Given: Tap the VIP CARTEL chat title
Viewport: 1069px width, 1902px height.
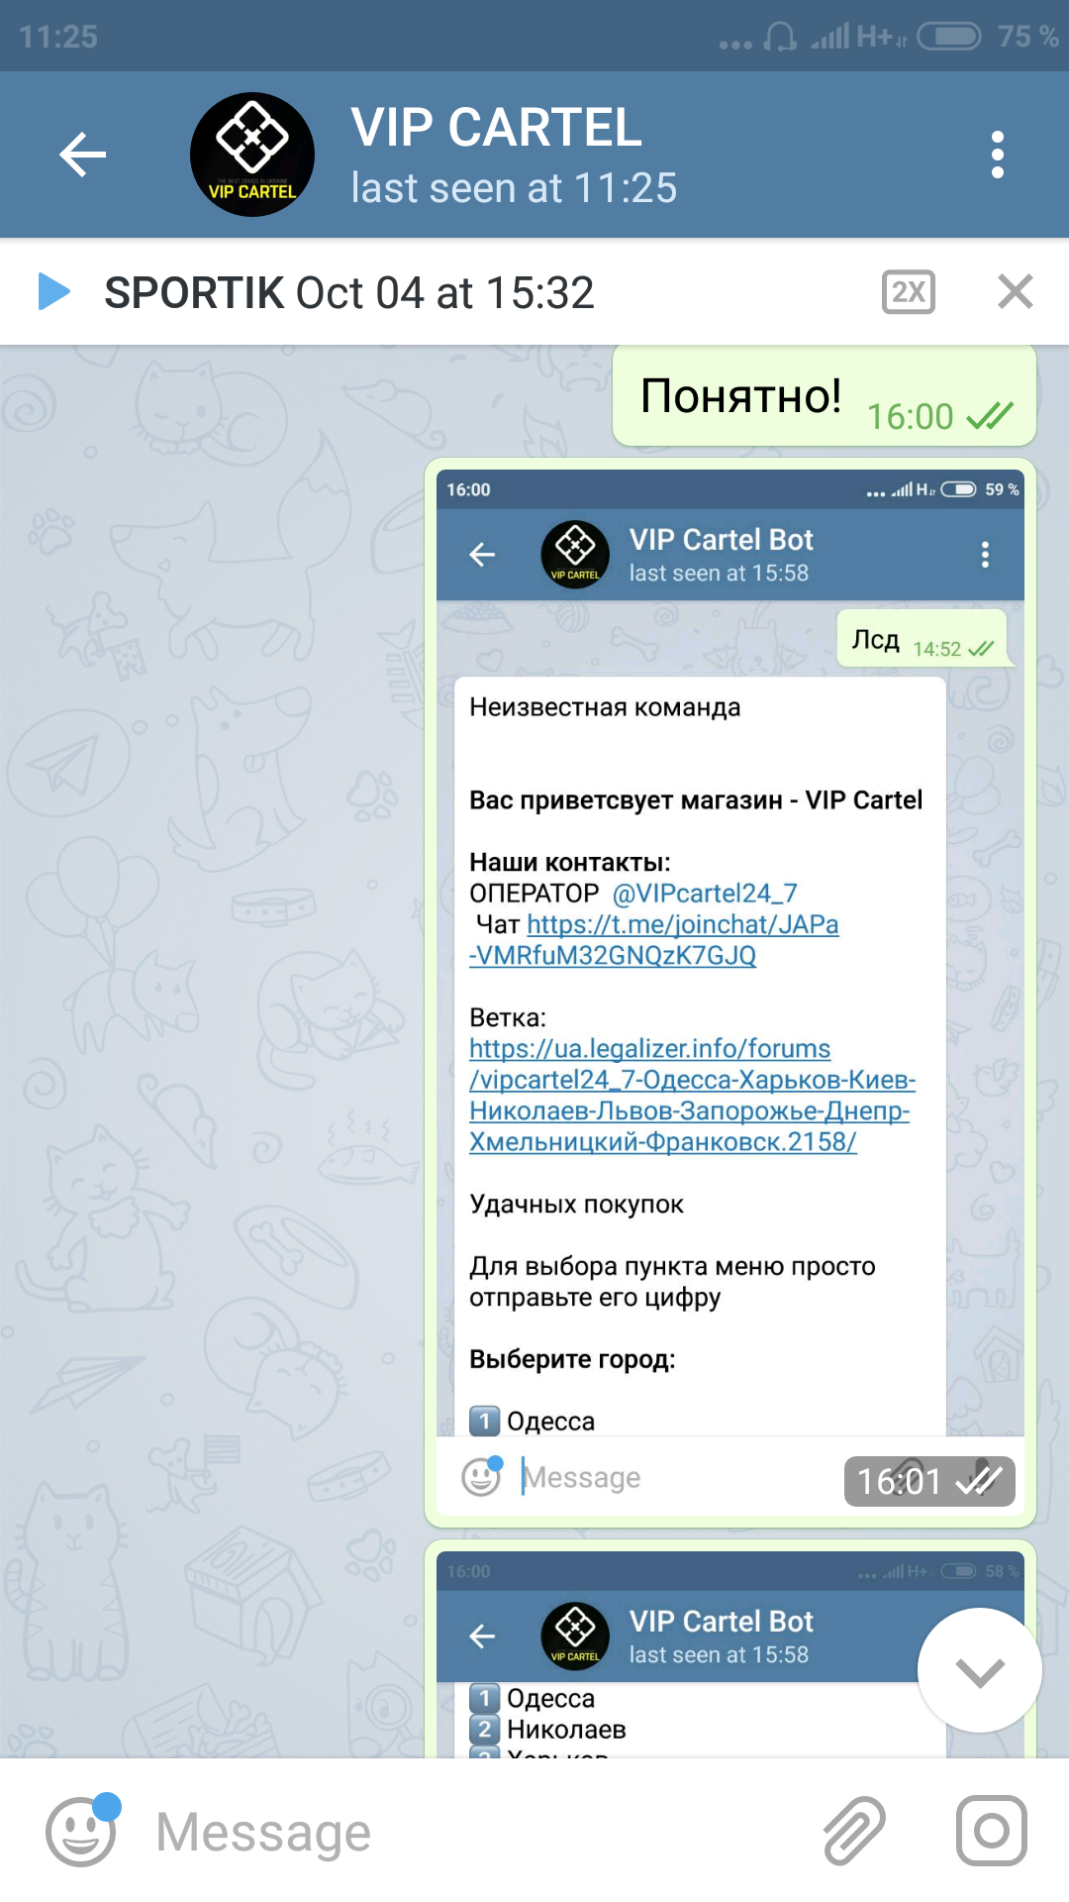Looking at the screenshot, I should coord(497,128).
